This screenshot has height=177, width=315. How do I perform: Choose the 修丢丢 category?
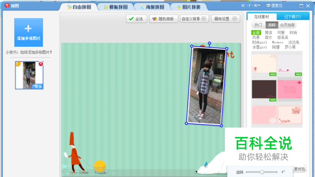click(x=283, y=37)
